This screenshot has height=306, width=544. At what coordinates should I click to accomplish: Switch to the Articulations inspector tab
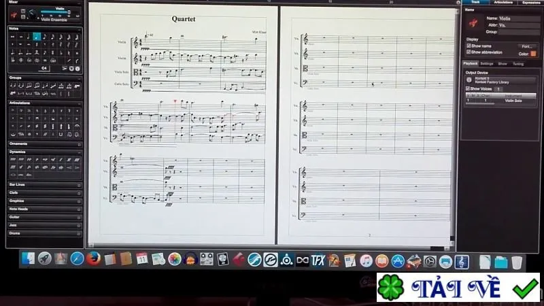(503, 2)
